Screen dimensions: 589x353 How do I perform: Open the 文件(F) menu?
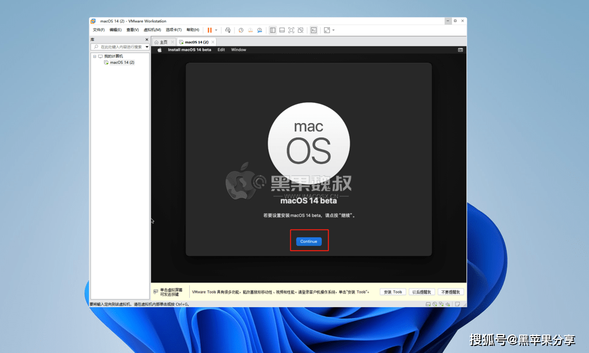[x=99, y=30]
